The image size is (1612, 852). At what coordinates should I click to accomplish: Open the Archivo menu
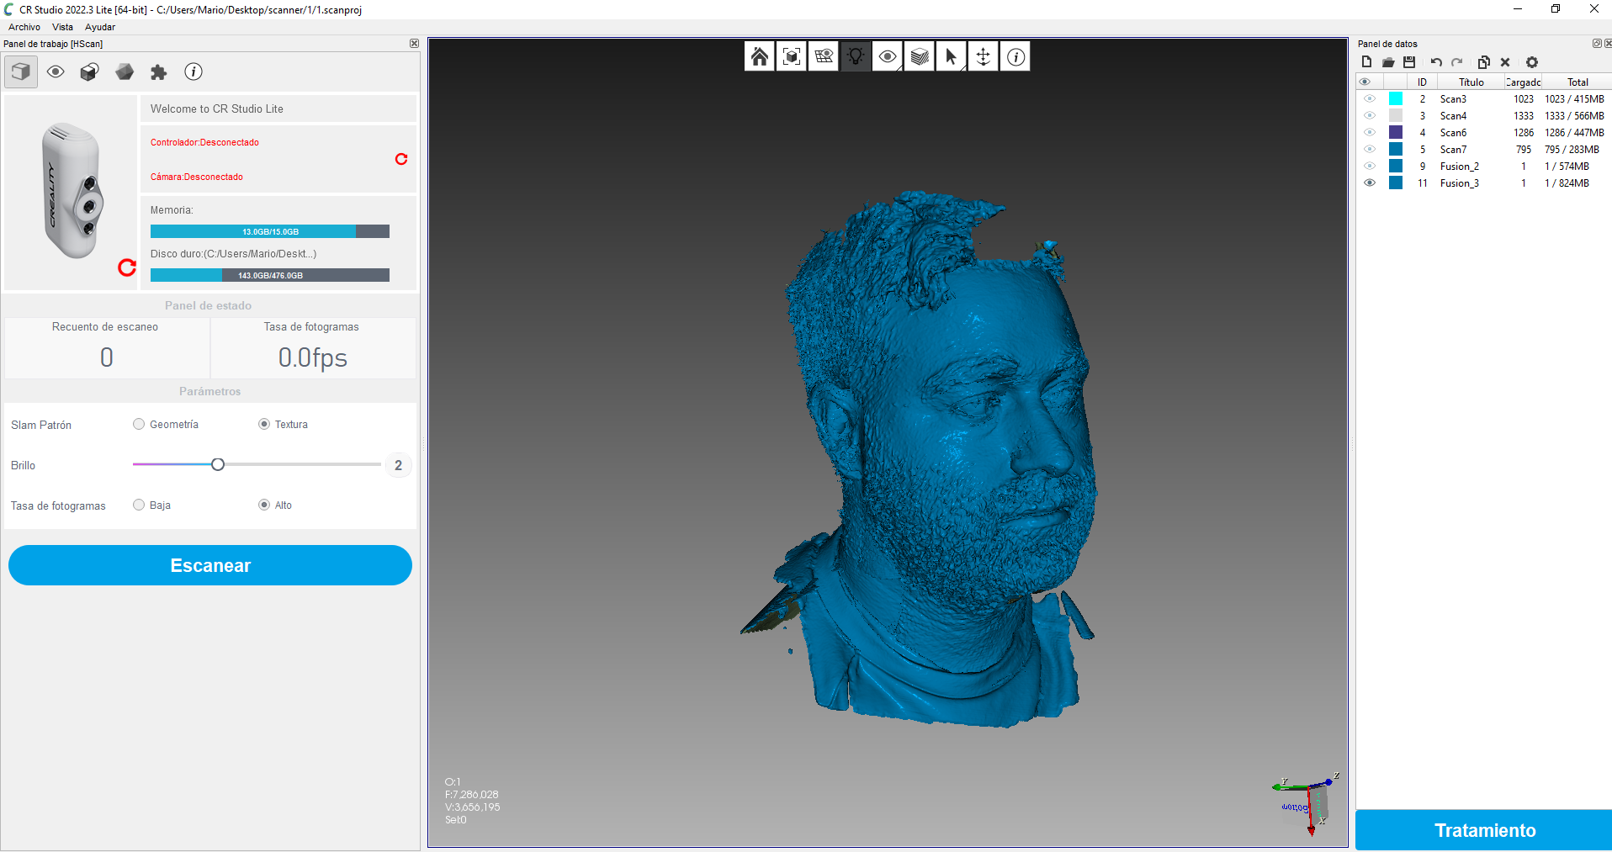(x=24, y=27)
